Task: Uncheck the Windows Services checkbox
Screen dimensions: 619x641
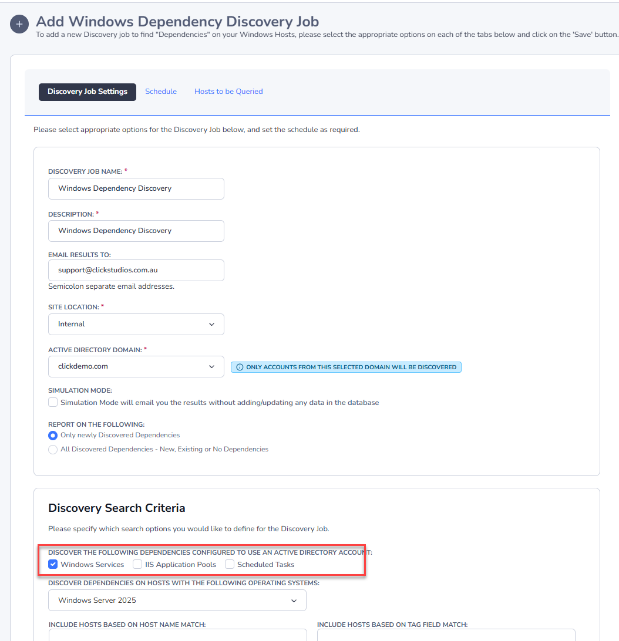Action: pos(53,565)
